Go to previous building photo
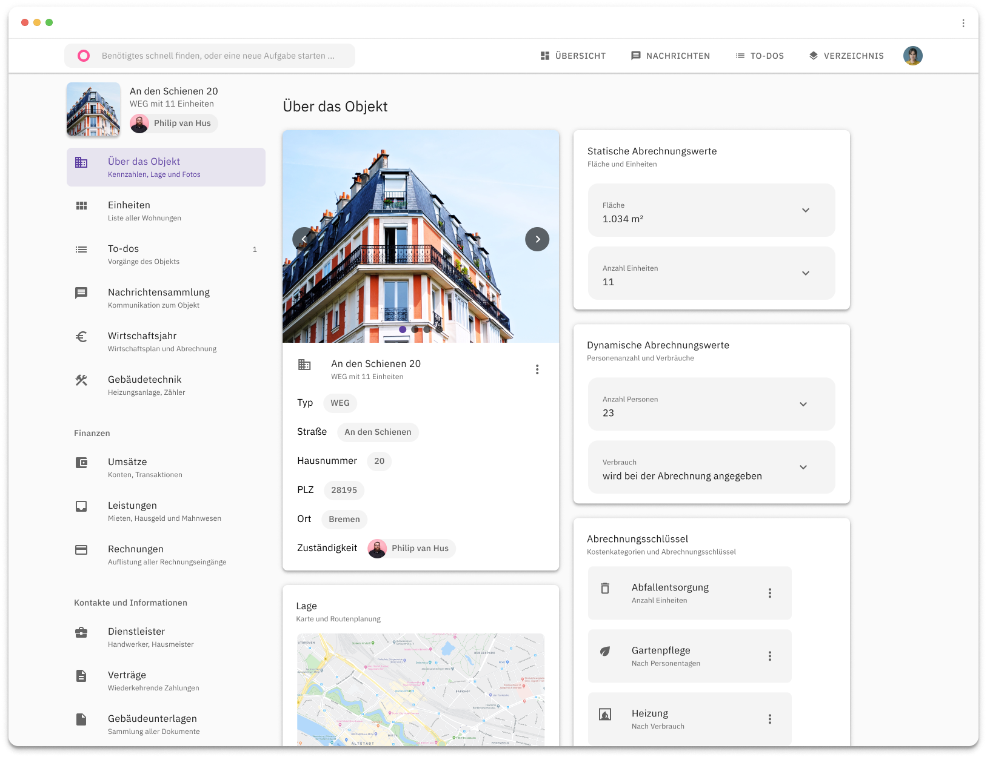Image resolution: width=987 pixels, height=757 pixels. 304,239
